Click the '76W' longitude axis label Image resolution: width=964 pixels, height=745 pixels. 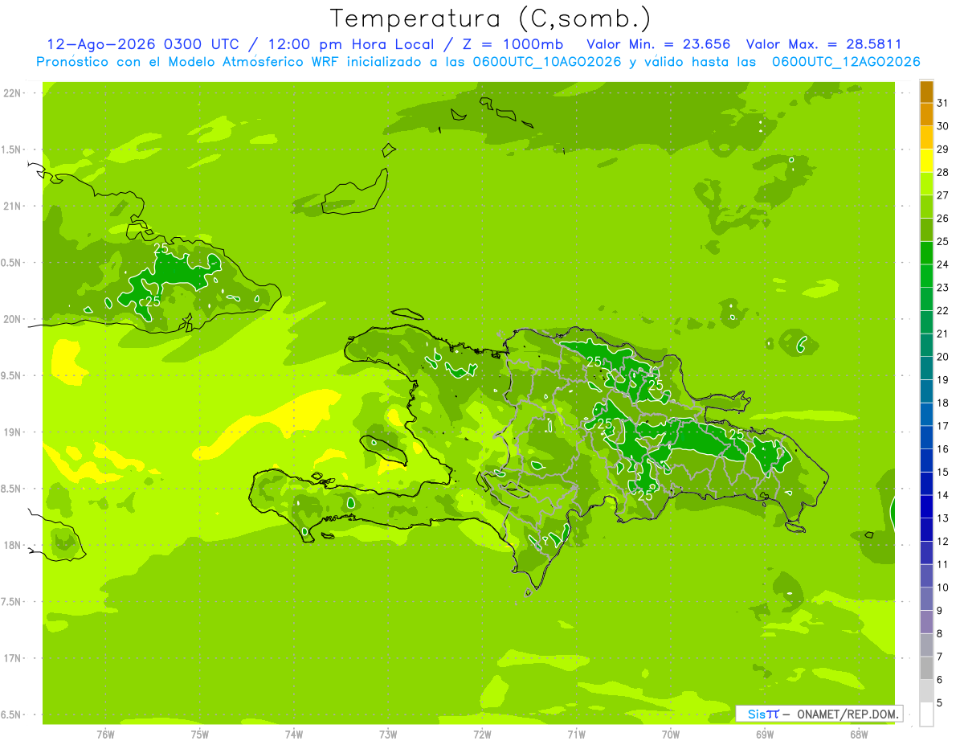click(105, 735)
